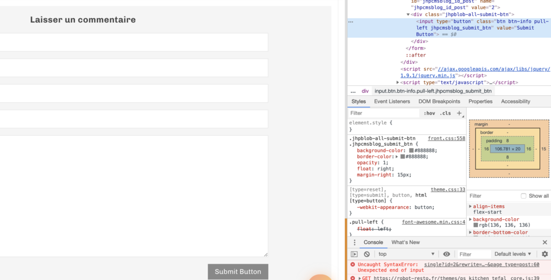551x280 pixels.
Task: Open the theme.css:33 source link
Action: pos(447,189)
